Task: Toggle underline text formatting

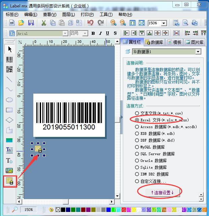Action: click(107, 33)
